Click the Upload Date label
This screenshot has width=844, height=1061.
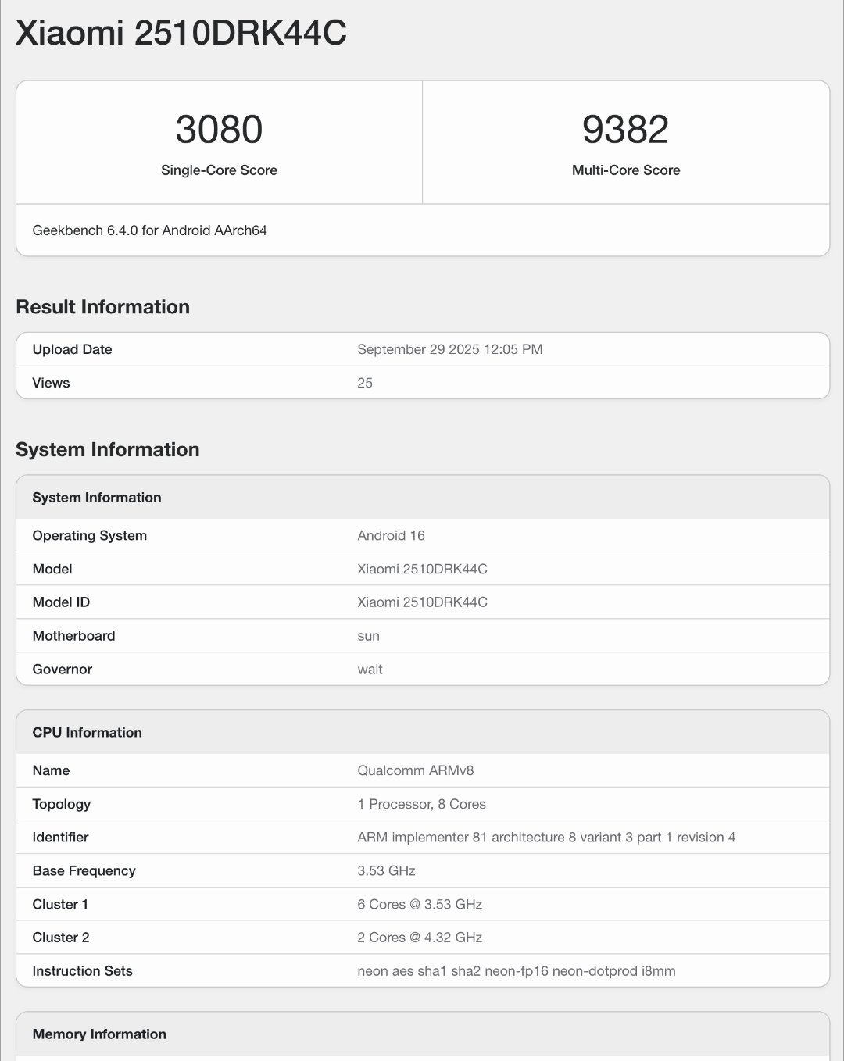(x=72, y=349)
